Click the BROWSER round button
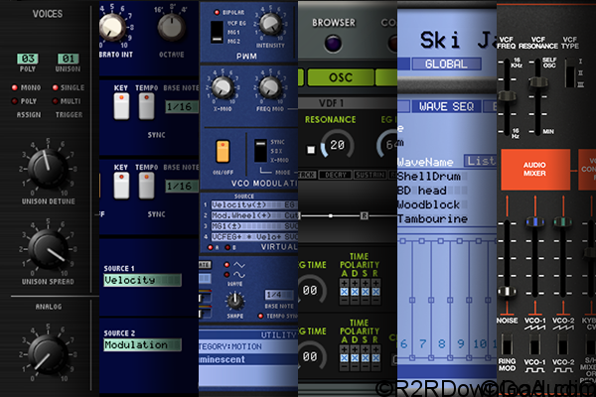Screen dimensions: 596x397 334,43
